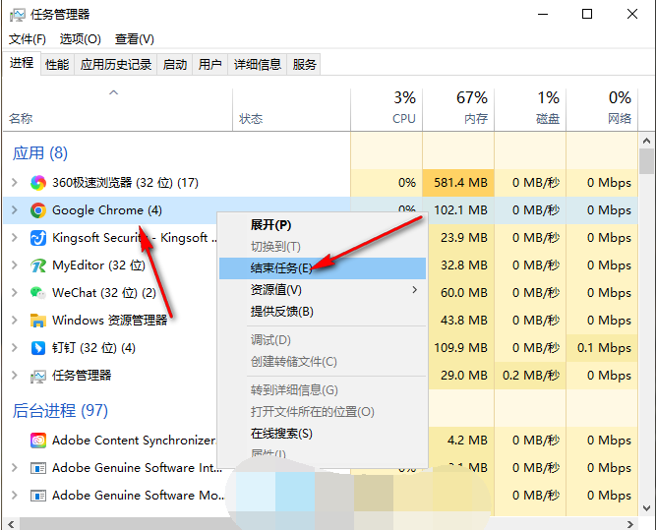
Task: Switch to the 详细信息 tab
Action: click(258, 65)
